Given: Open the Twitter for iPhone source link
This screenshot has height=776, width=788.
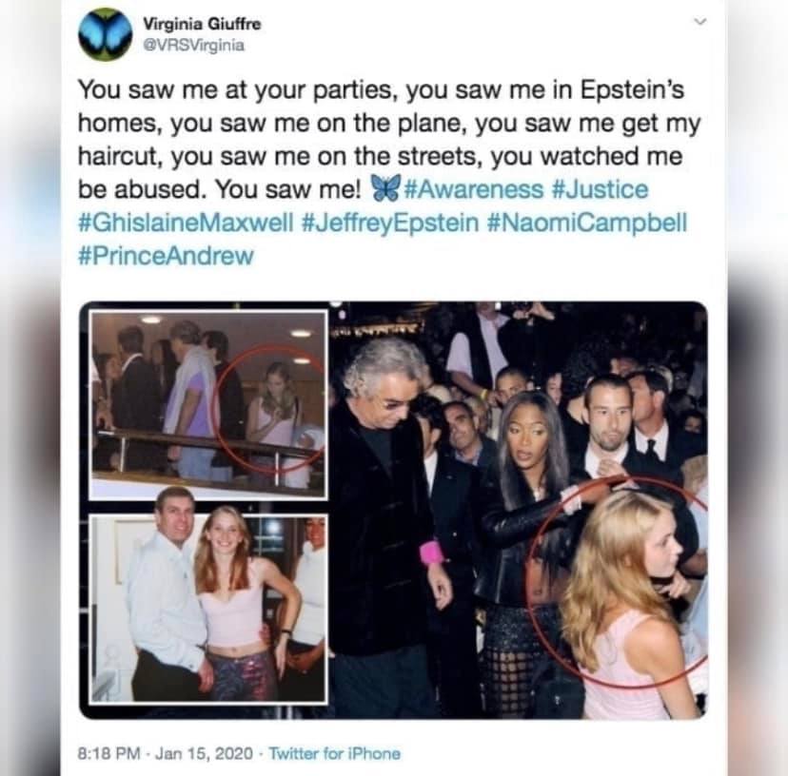Looking at the screenshot, I should tap(335, 753).
